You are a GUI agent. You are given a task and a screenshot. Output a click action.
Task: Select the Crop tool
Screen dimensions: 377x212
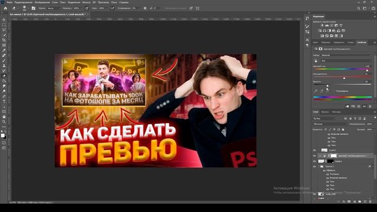tap(4, 40)
